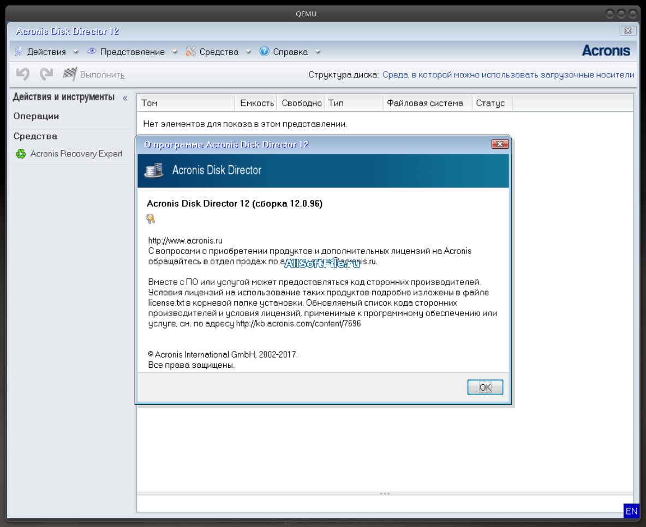Click the undo arrow in the toolbar
The width and height of the screenshot is (646, 527).
click(x=23, y=74)
